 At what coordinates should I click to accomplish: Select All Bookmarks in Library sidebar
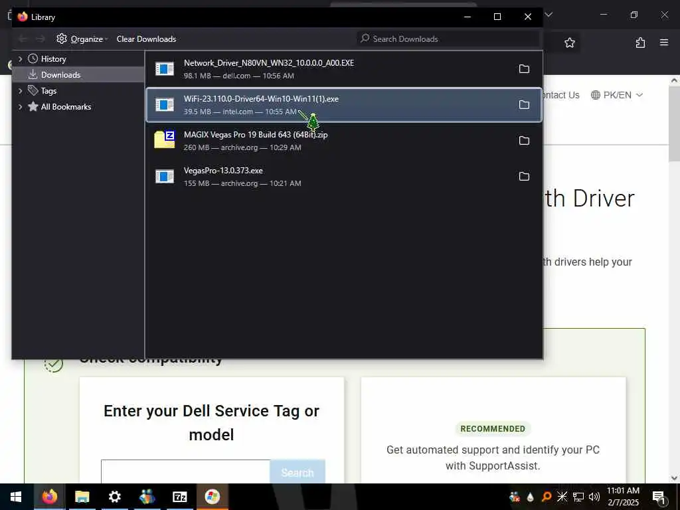(x=66, y=107)
